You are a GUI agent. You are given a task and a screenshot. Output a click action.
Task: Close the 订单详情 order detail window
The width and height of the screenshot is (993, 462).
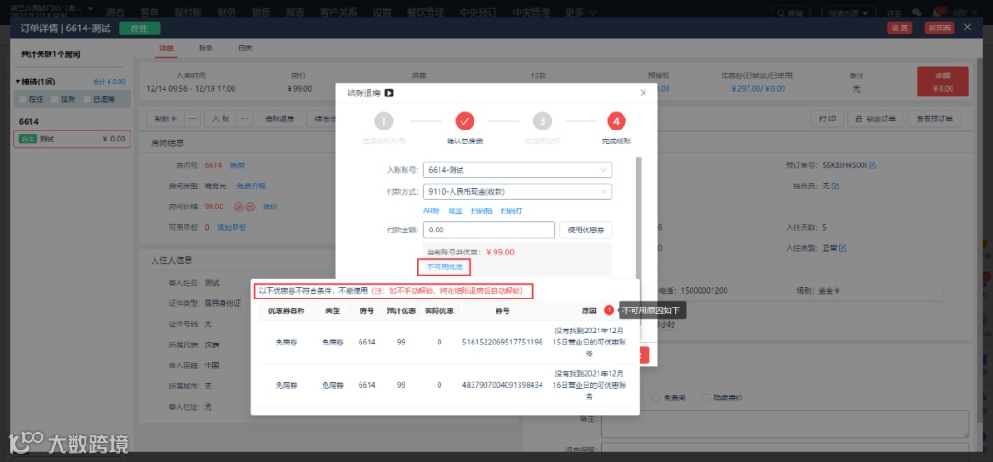(x=967, y=28)
